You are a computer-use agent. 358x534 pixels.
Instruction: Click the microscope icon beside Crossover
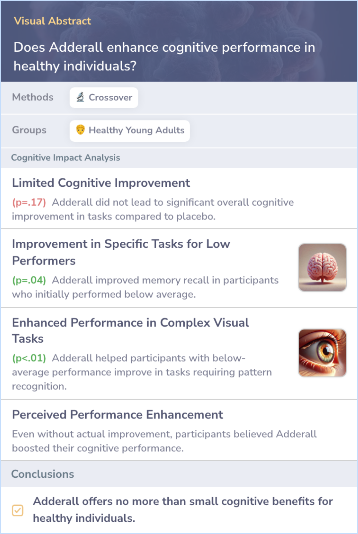pos(80,97)
